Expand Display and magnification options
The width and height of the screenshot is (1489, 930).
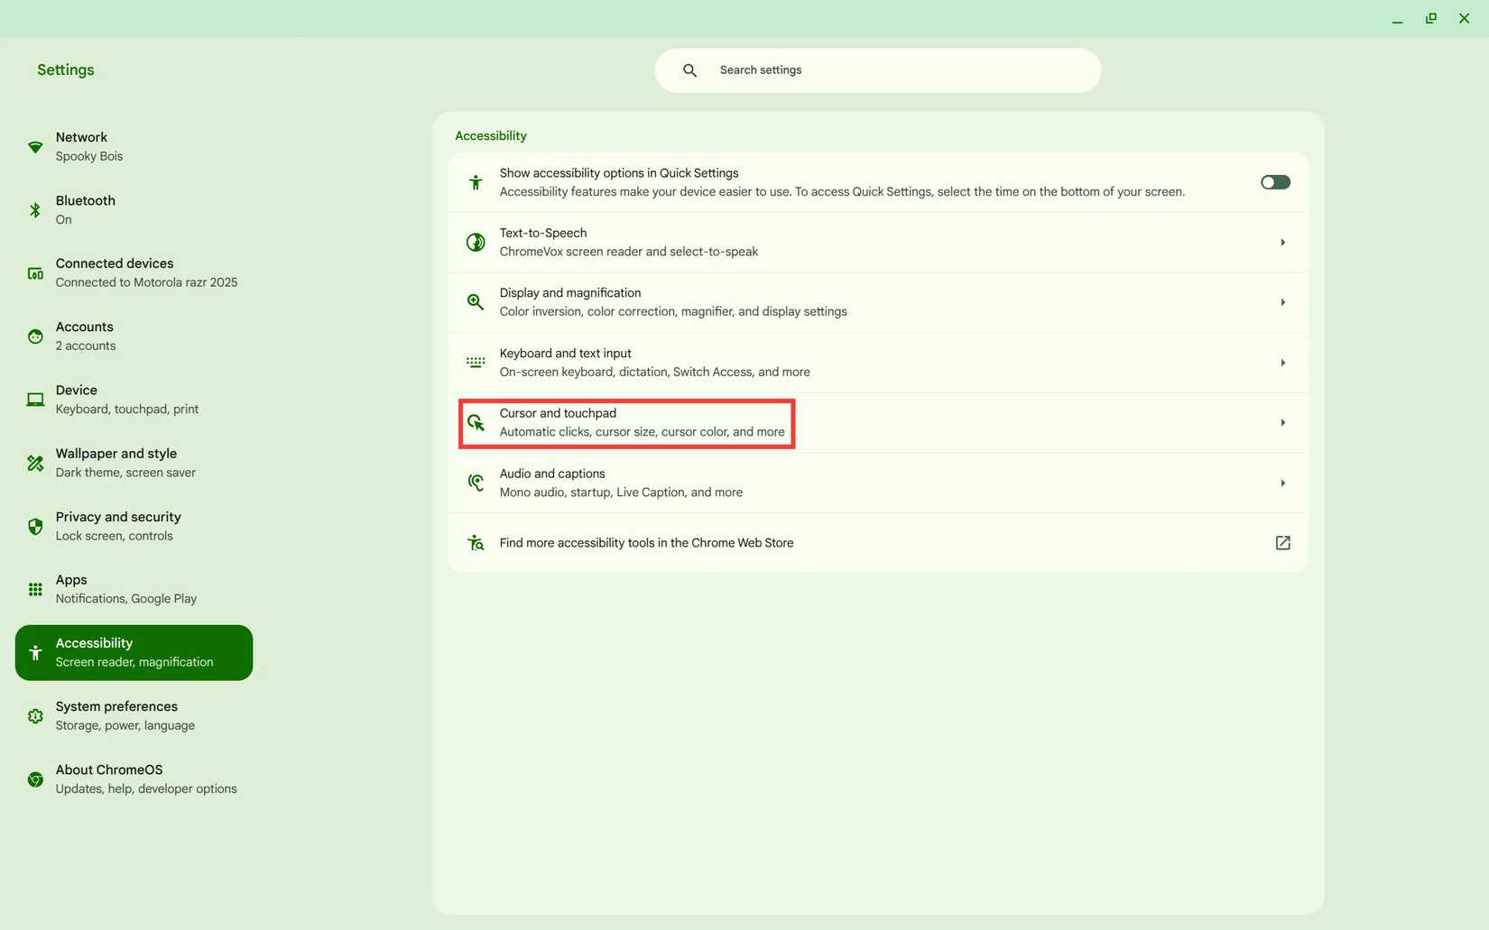coord(1282,302)
